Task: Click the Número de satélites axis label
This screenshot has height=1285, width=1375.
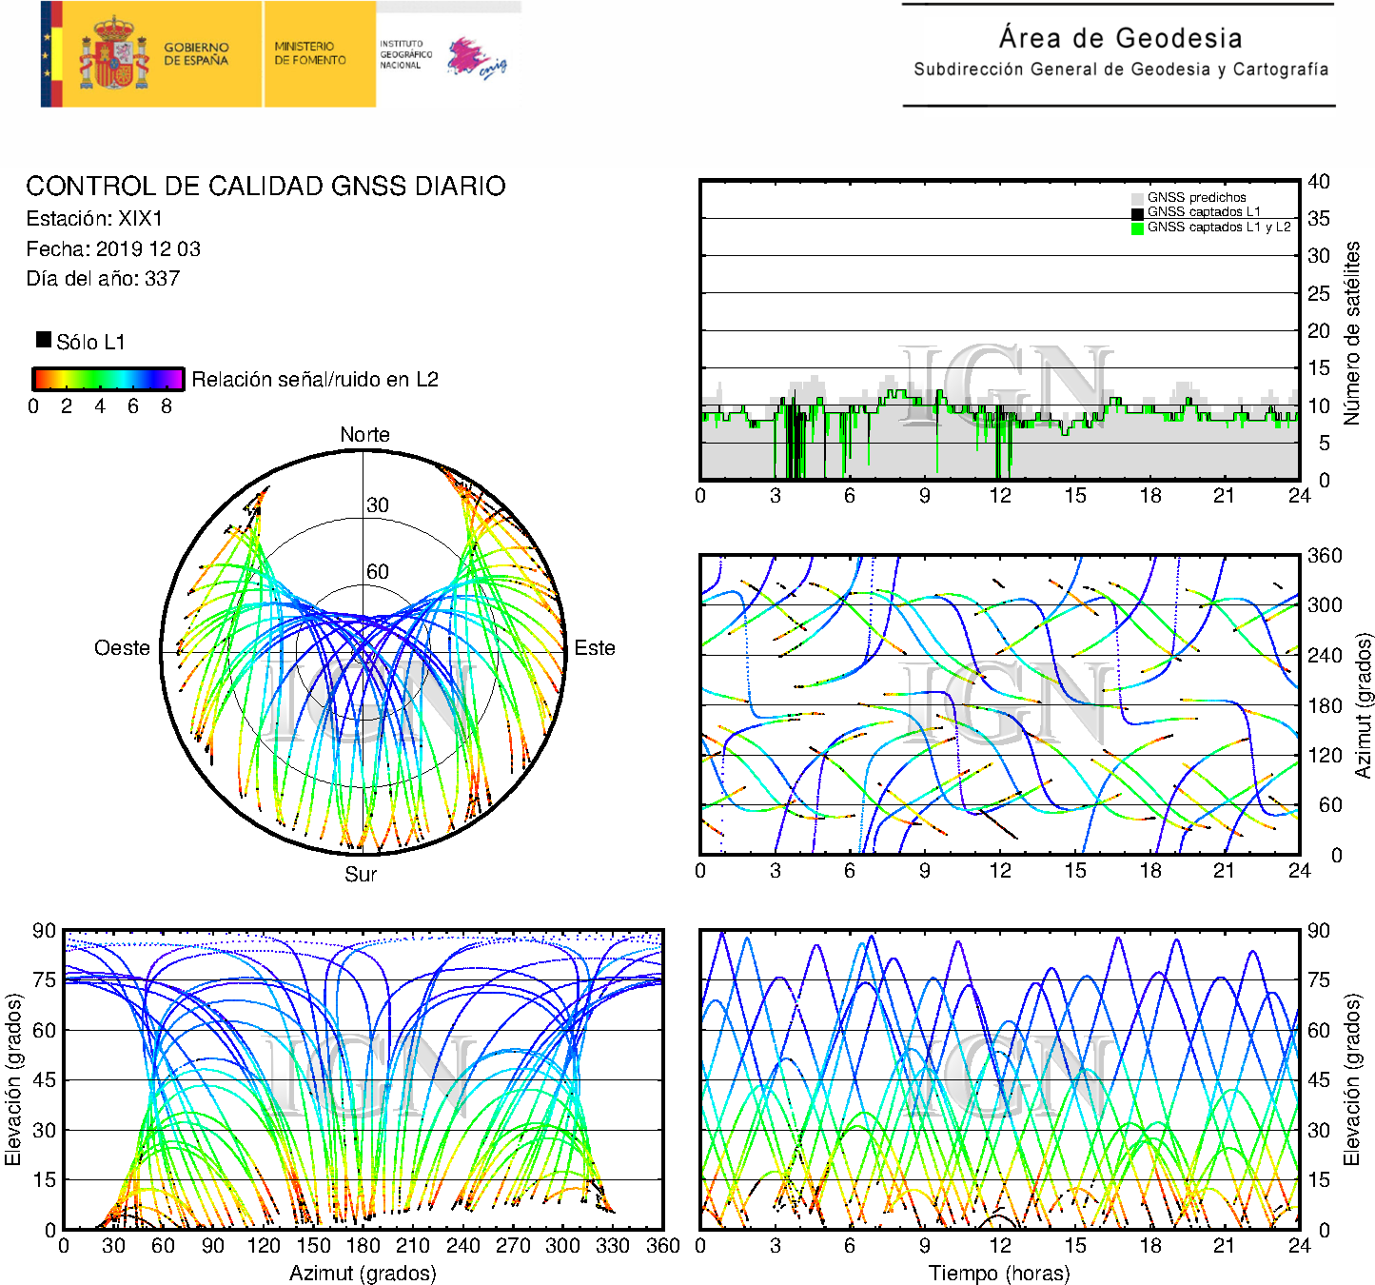Action: 1351,332
